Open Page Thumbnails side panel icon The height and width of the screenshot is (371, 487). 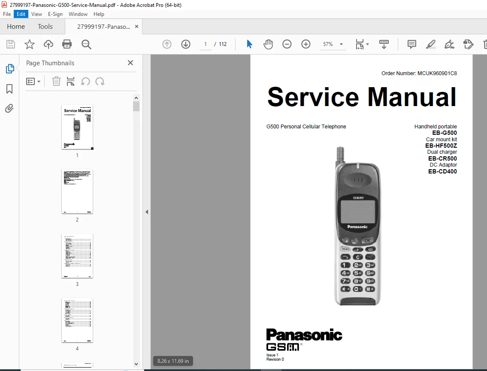point(9,69)
